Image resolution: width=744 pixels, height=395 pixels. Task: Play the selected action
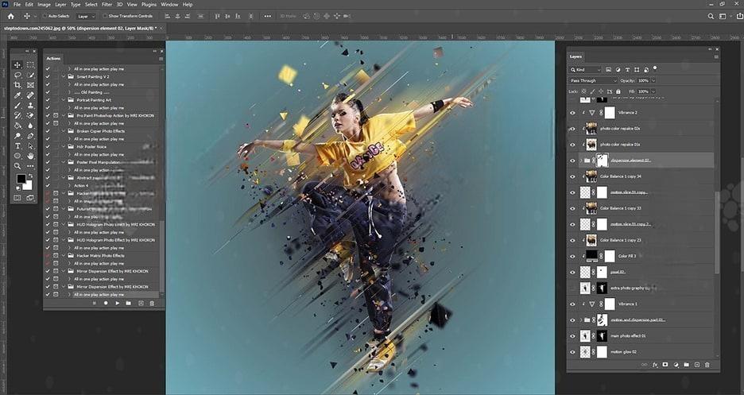[x=117, y=303]
